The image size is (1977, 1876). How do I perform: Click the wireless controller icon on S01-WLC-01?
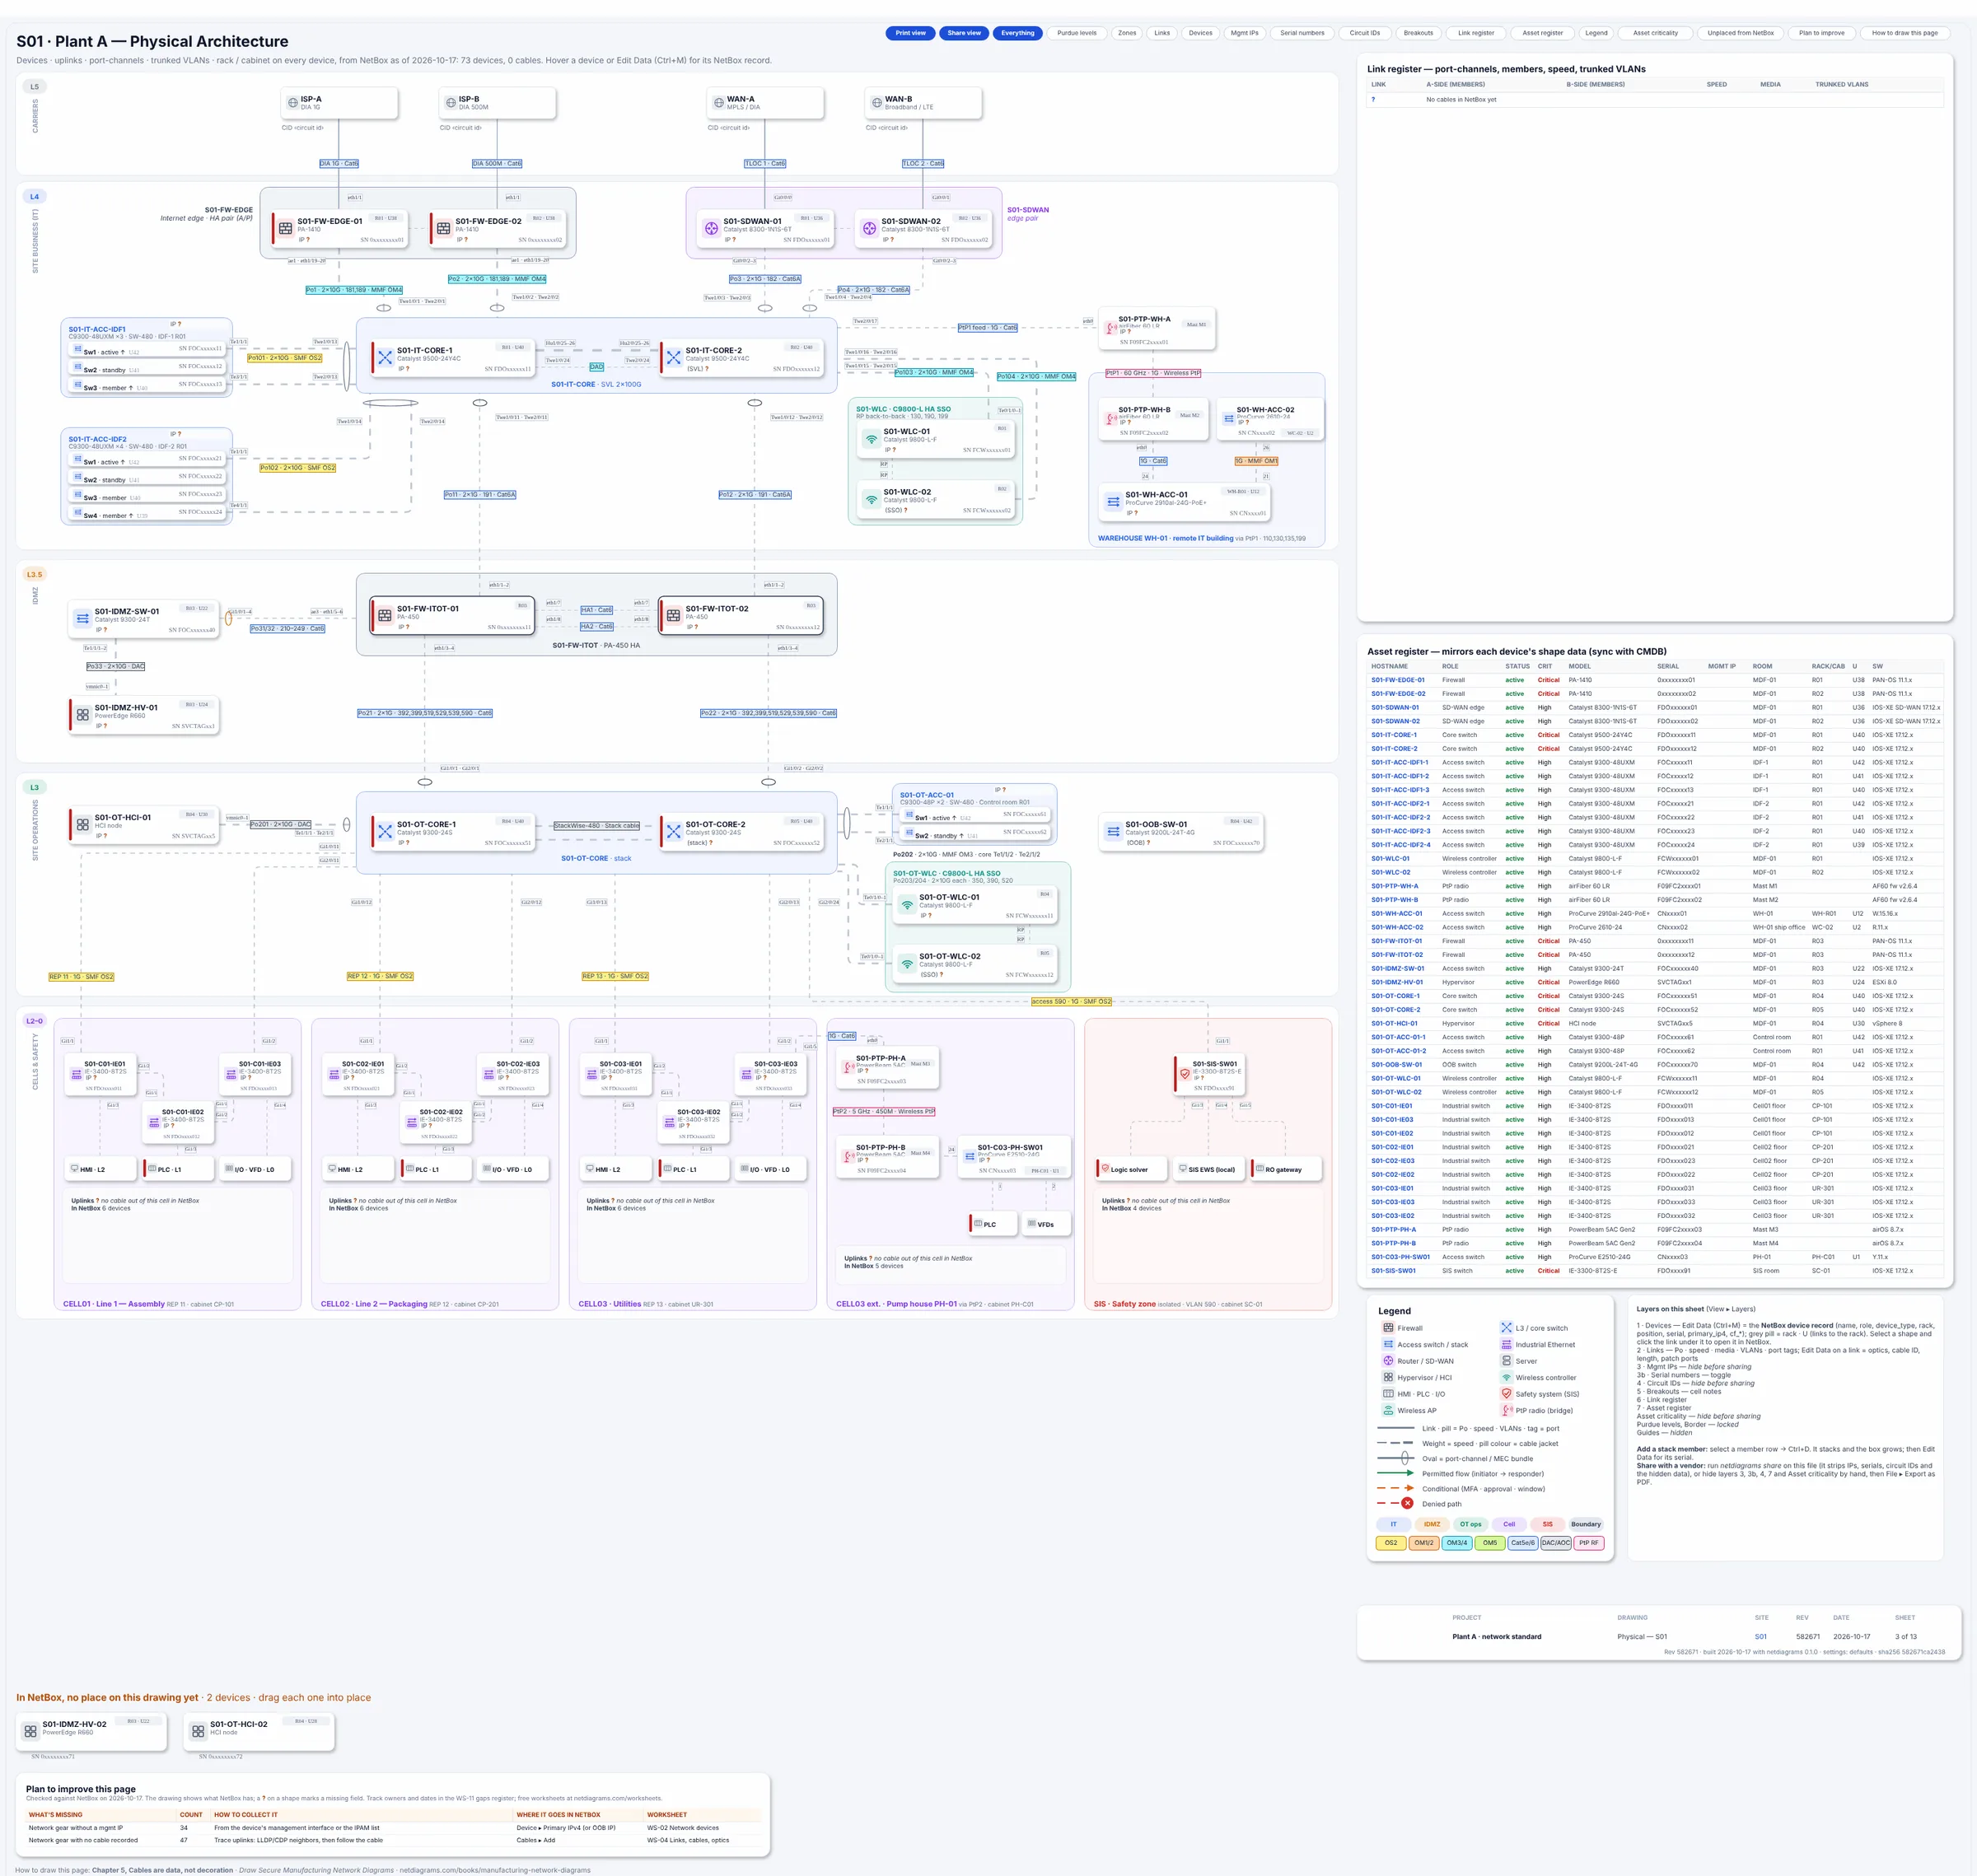[x=872, y=439]
